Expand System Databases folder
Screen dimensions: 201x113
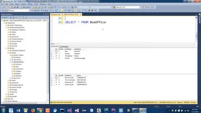click(6, 25)
